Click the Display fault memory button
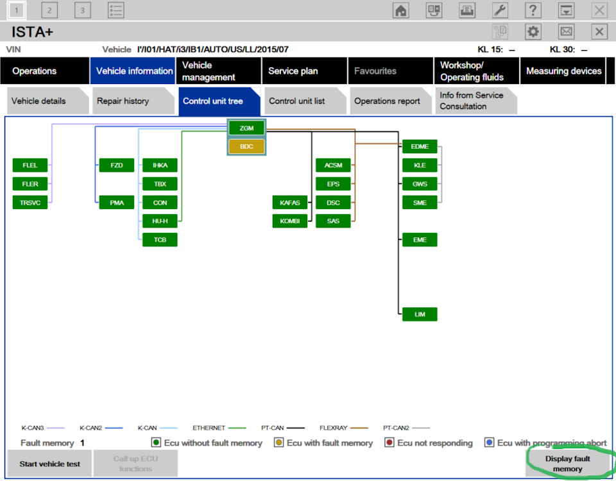The height and width of the screenshot is (481, 616). [567, 464]
